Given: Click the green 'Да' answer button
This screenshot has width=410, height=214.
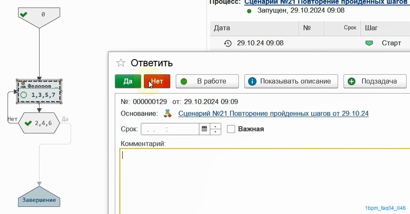Looking at the screenshot, I should pyautogui.click(x=128, y=81).
